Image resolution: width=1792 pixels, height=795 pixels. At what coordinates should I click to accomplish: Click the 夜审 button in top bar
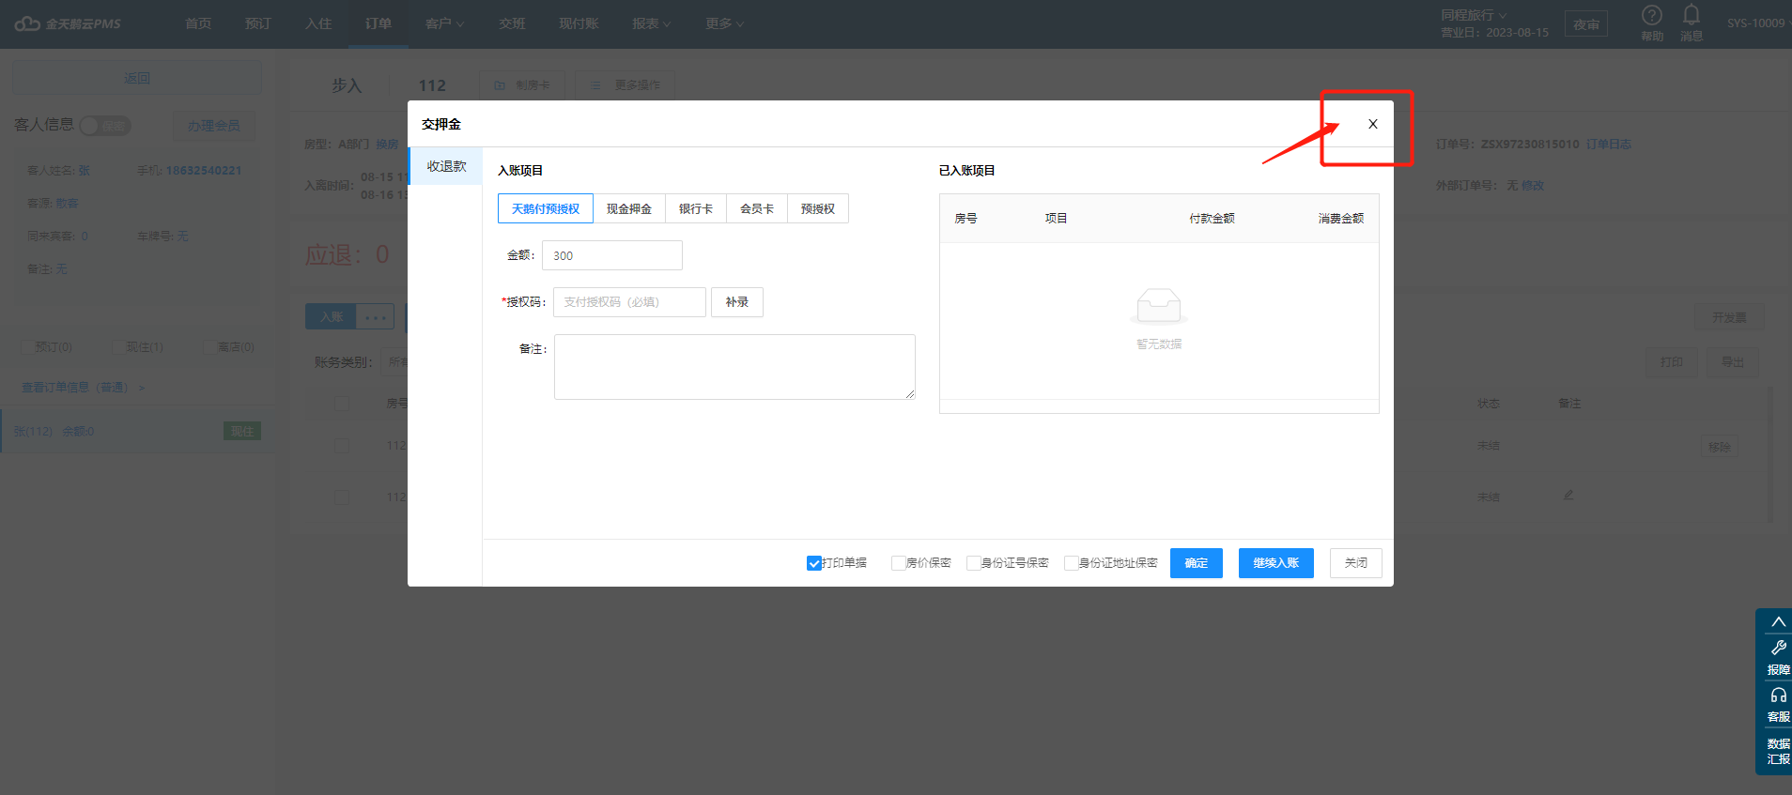(x=1586, y=24)
